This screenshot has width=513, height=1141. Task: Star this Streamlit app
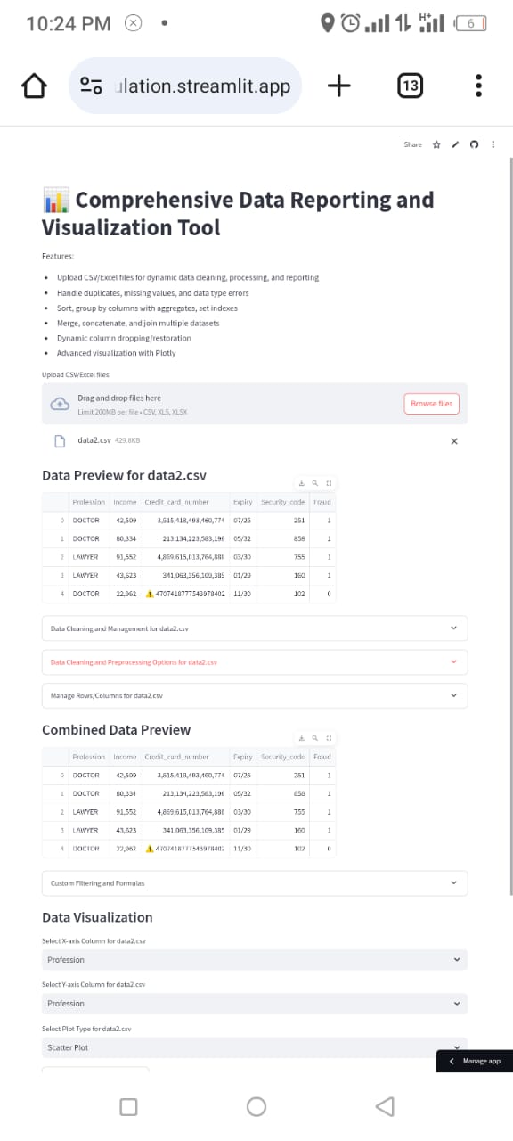[x=436, y=144]
